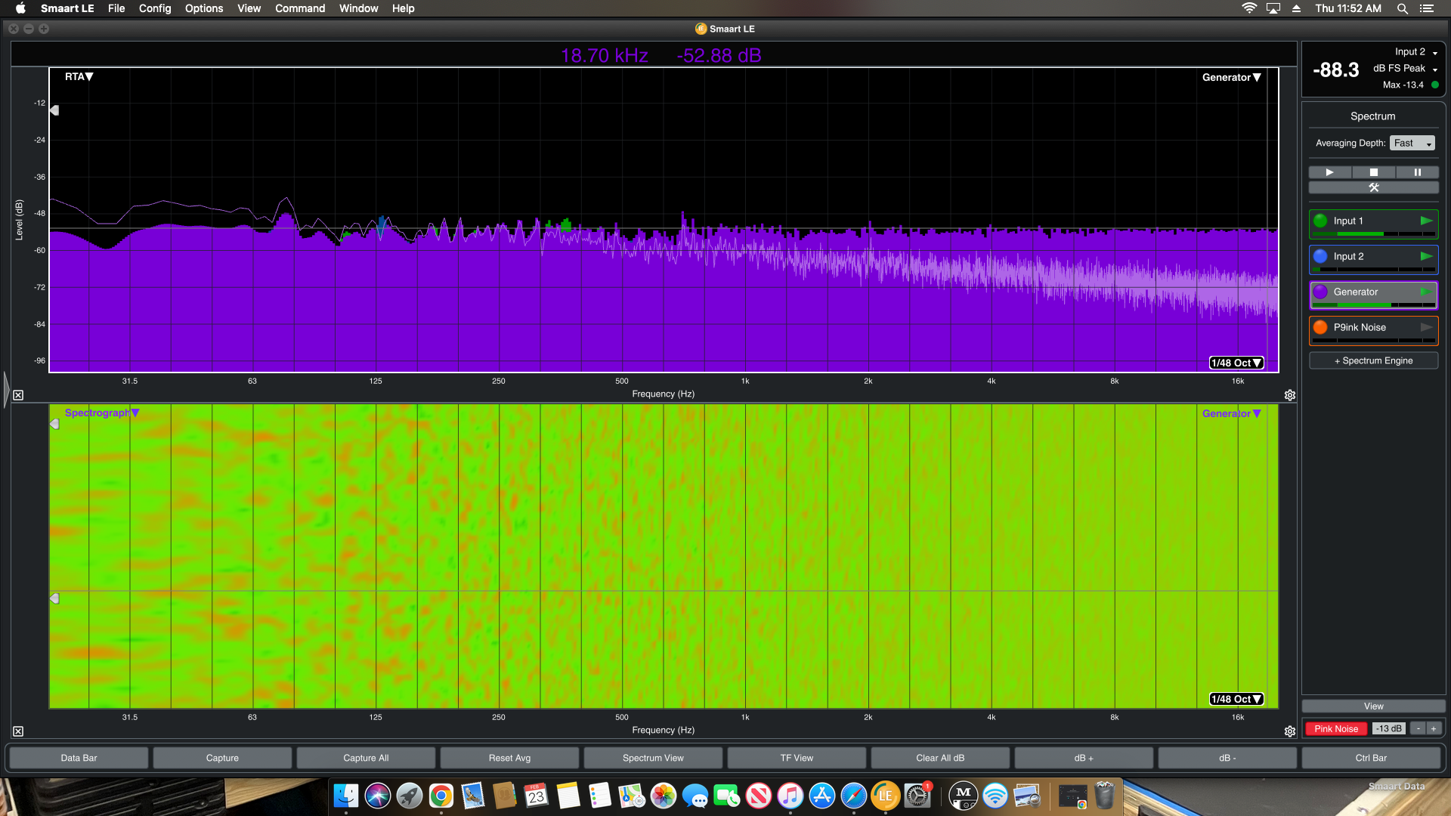The image size is (1451, 816).
Task: Open the RTA graph type dropdown
Action: 79,76
